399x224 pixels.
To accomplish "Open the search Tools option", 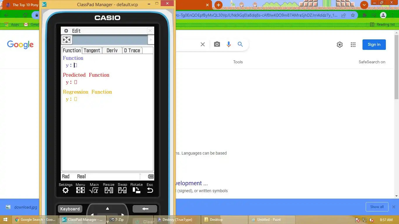I will point(238,62).
